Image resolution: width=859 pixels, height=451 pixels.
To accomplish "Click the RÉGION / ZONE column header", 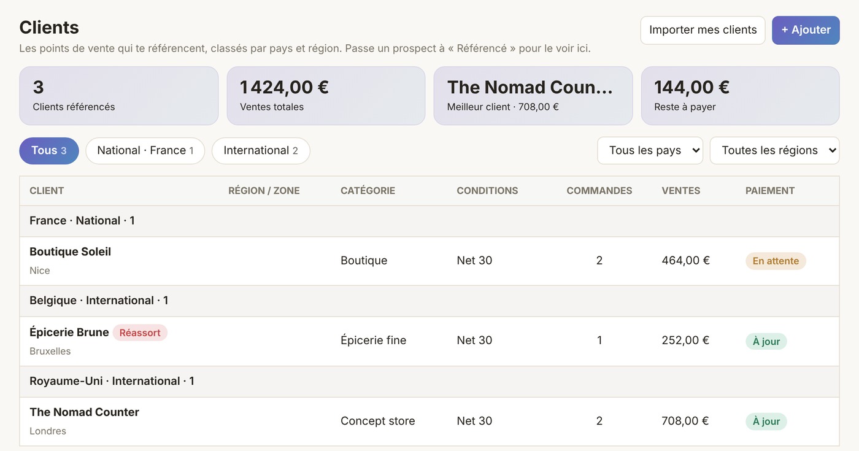I will [264, 191].
